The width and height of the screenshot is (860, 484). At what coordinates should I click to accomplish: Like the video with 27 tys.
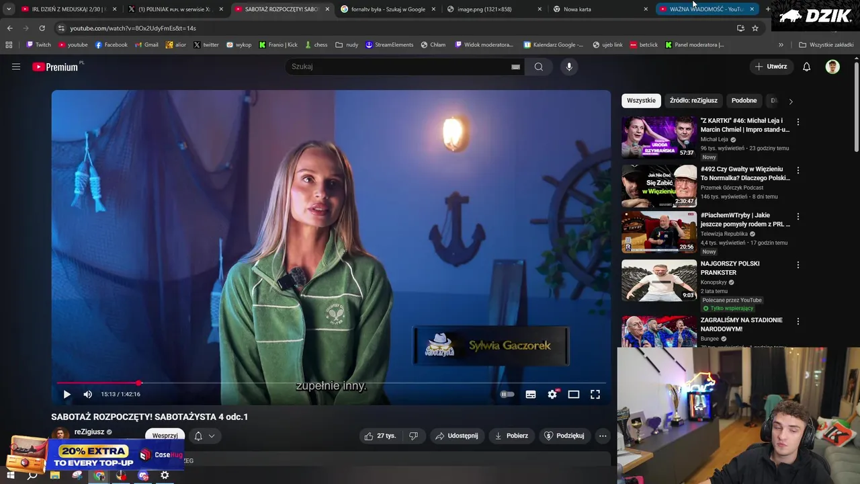380,436
